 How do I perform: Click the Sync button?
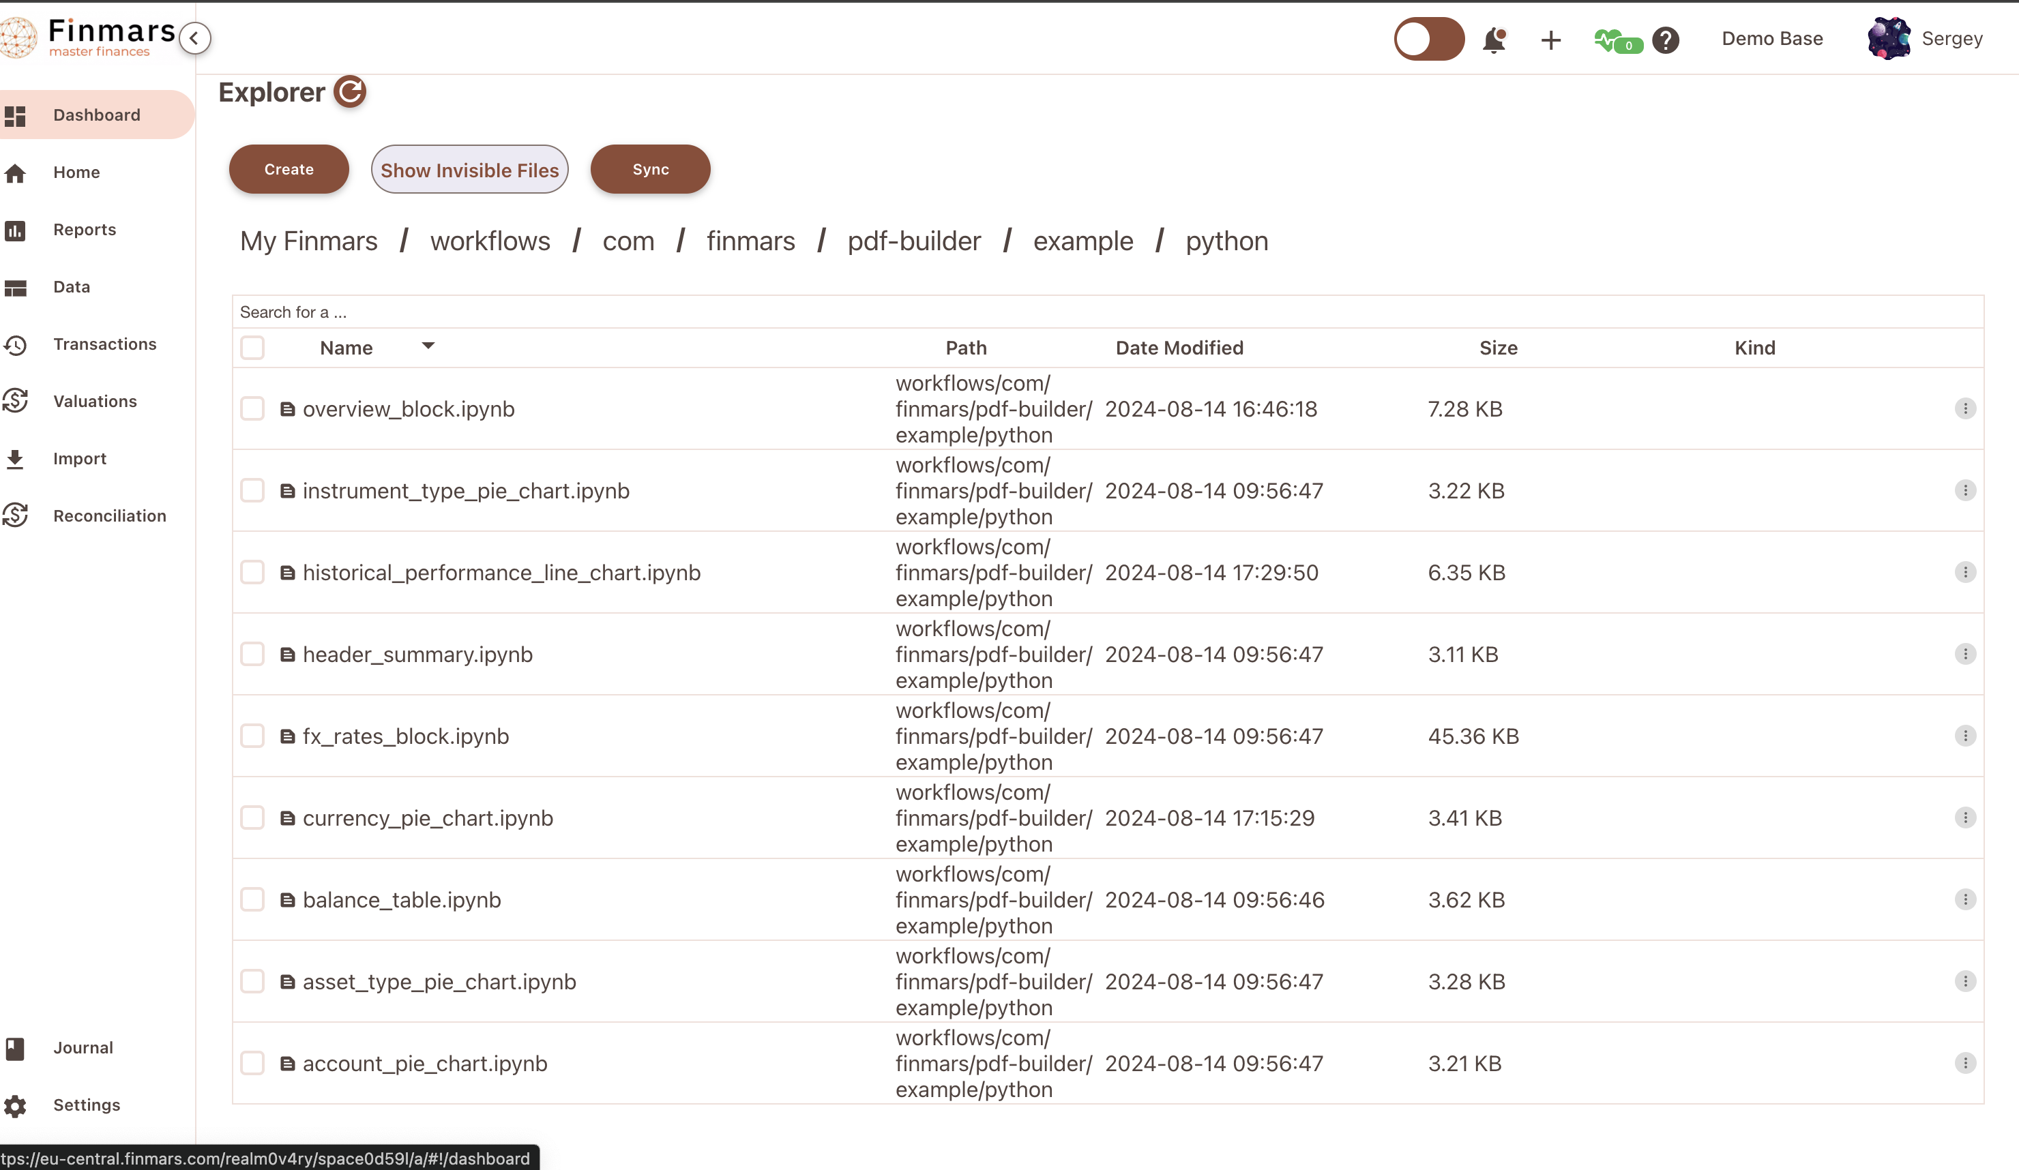coord(651,169)
